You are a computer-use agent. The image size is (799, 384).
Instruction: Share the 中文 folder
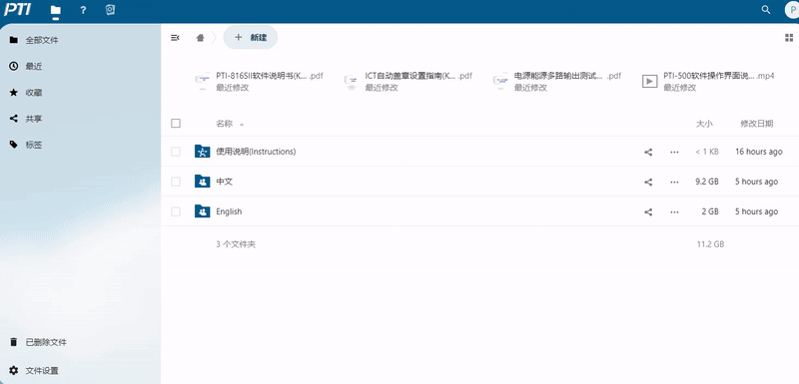[x=648, y=182]
